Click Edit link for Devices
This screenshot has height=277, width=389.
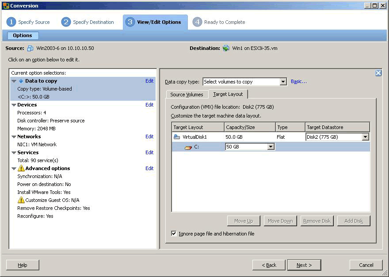149,105
